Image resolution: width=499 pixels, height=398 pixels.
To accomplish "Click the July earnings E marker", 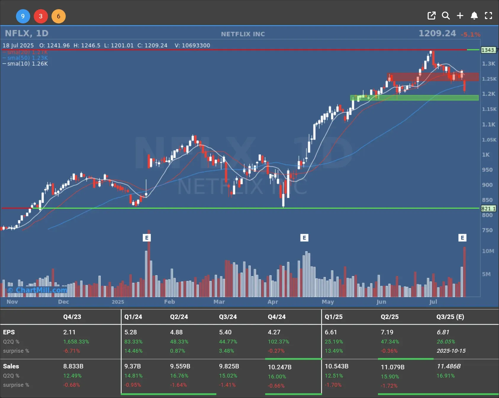I will 462,237.
